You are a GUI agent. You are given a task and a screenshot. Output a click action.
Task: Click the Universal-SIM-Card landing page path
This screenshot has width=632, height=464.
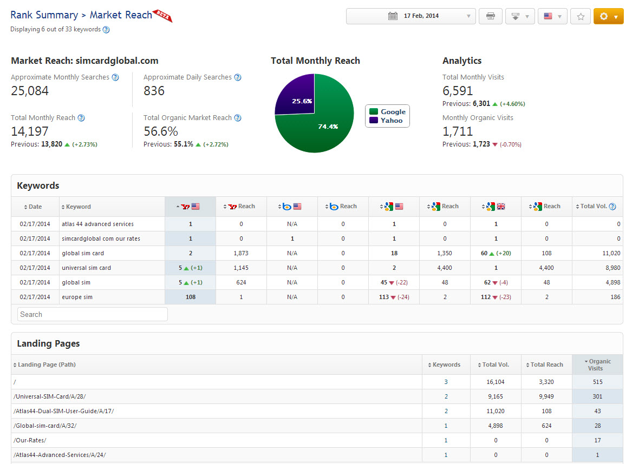pyautogui.click(x=50, y=396)
